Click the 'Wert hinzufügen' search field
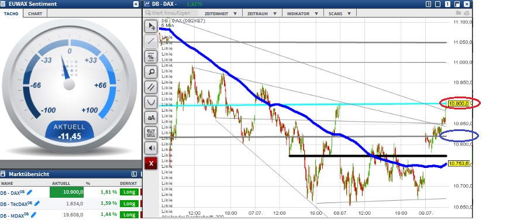510x220 pixels. [x=172, y=13]
